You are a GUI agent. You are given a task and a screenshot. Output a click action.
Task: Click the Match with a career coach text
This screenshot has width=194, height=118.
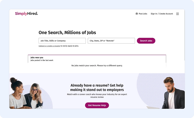click(x=97, y=96)
